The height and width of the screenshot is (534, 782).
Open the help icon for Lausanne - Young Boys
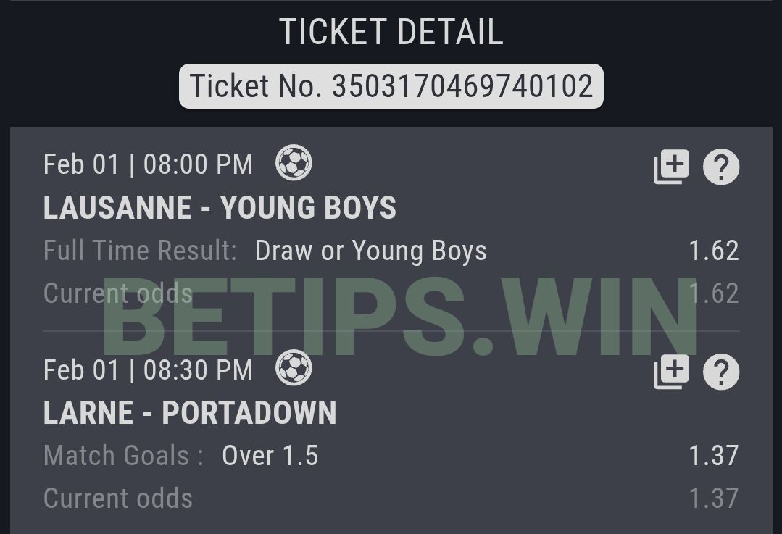[721, 167]
